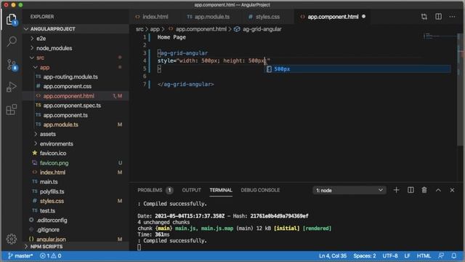This screenshot has height=262, width=465.
Task: Open .gitignore in explorer
Action: point(48,230)
